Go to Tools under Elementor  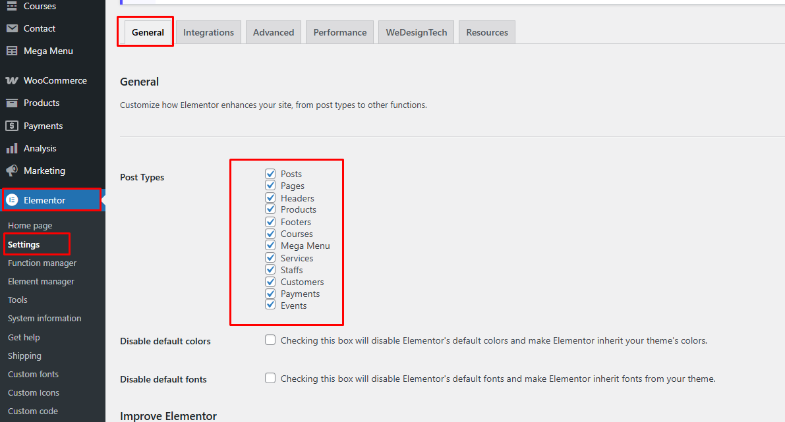(18, 300)
